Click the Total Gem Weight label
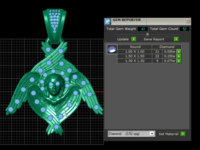The image size is (200, 150). tap(121, 29)
